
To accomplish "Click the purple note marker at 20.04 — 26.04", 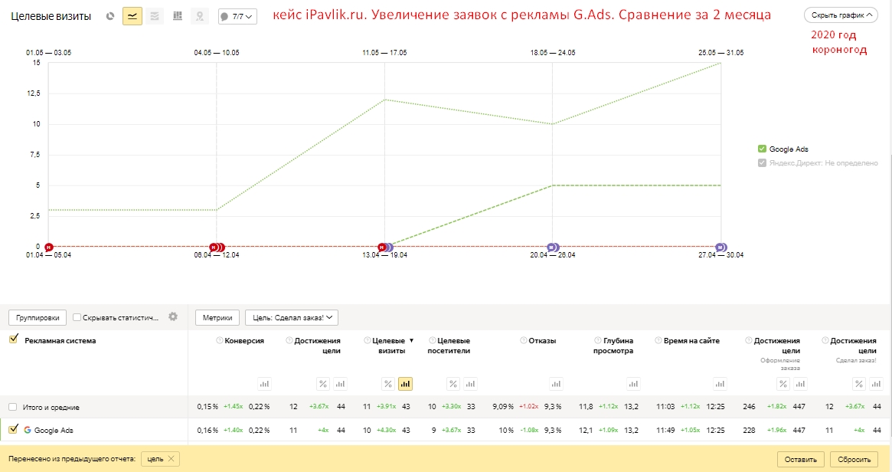I will (x=552, y=247).
